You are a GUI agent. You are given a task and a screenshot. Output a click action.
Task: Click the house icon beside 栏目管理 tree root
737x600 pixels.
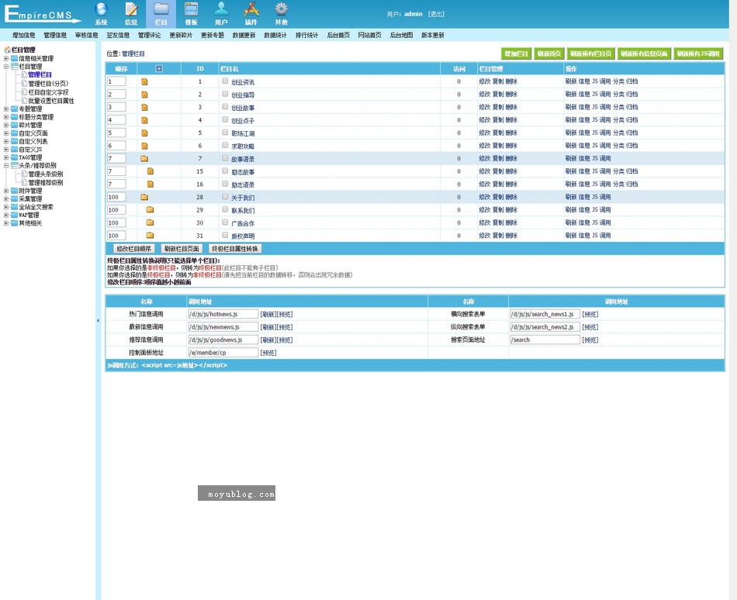point(7,50)
